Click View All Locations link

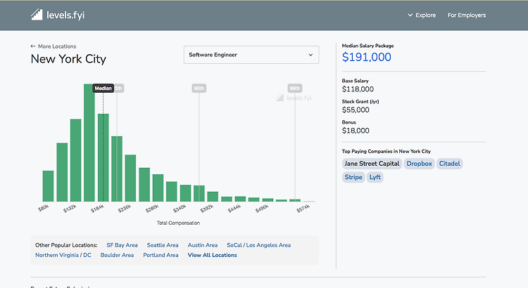point(212,255)
